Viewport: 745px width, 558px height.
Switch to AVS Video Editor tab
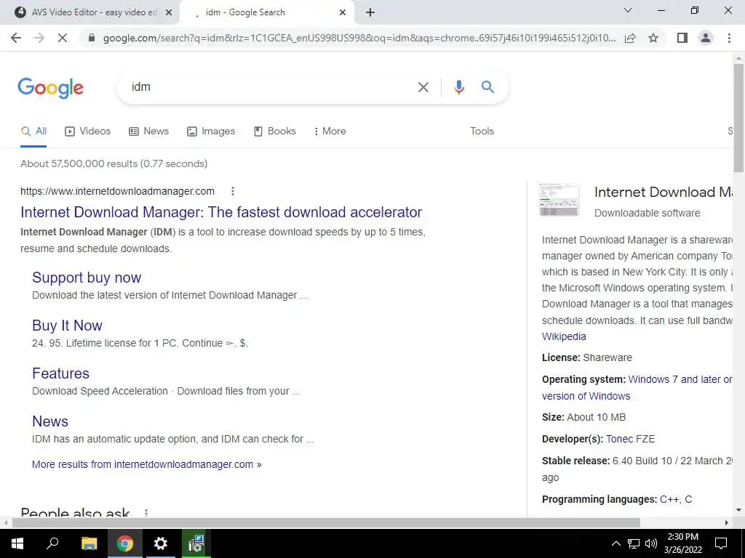(x=92, y=12)
